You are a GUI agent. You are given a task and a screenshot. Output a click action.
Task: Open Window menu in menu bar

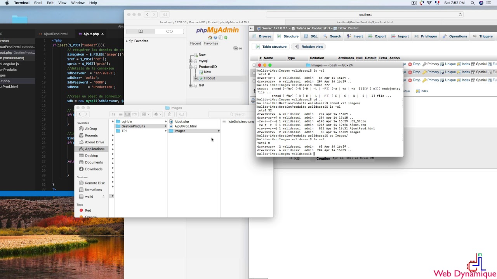[x=78, y=3]
